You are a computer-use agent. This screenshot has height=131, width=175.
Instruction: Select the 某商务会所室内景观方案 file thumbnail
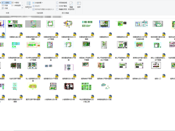tap(139, 45)
